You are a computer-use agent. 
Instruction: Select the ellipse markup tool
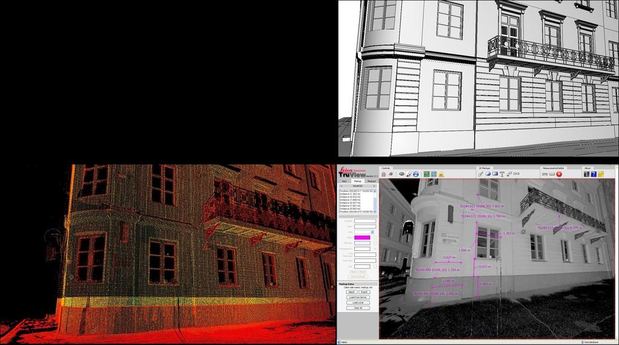pyautogui.click(x=488, y=173)
